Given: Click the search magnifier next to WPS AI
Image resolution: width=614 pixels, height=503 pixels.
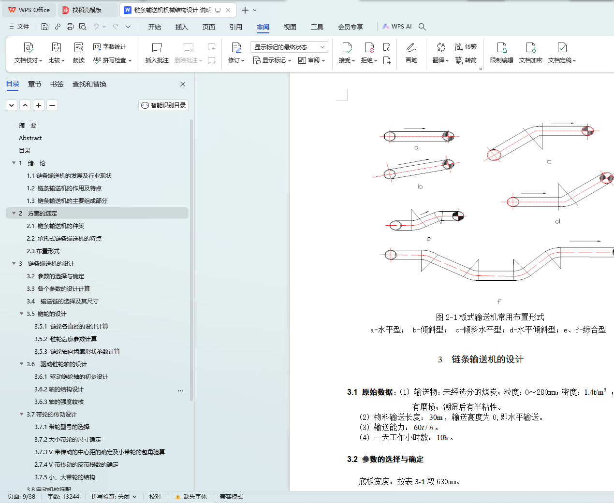Looking at the screenshot, I should [x=422, y=27].
